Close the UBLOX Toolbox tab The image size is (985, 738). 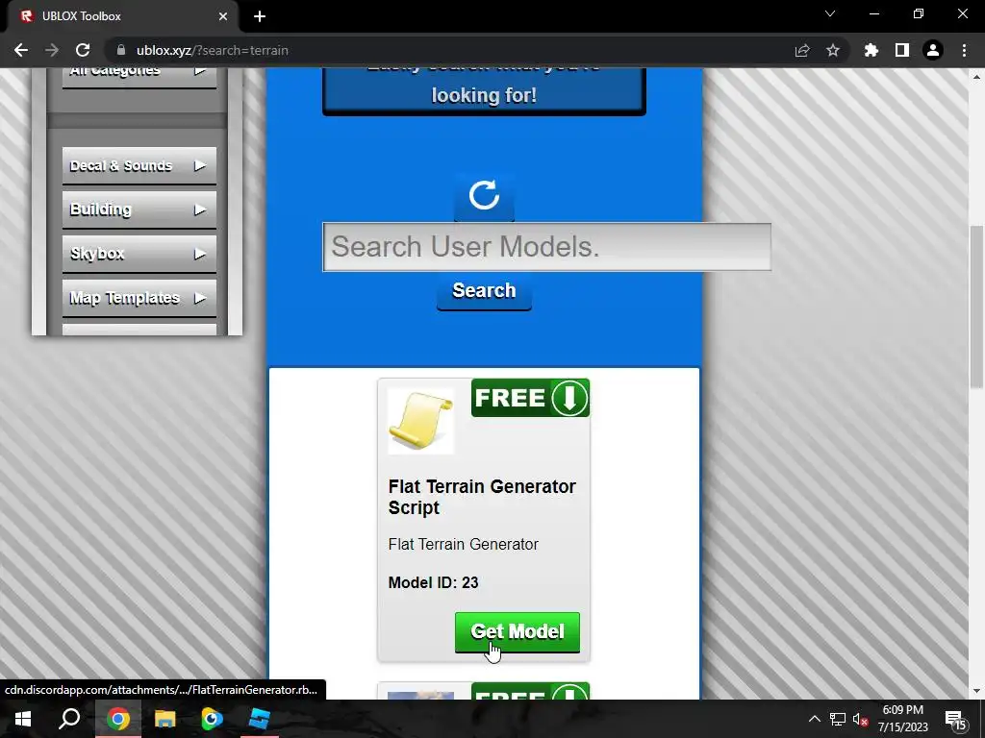223,16
